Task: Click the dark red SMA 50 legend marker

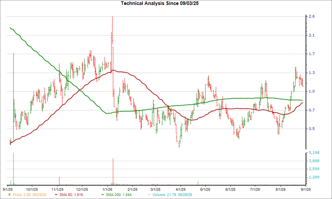Action: pos(56,195)
